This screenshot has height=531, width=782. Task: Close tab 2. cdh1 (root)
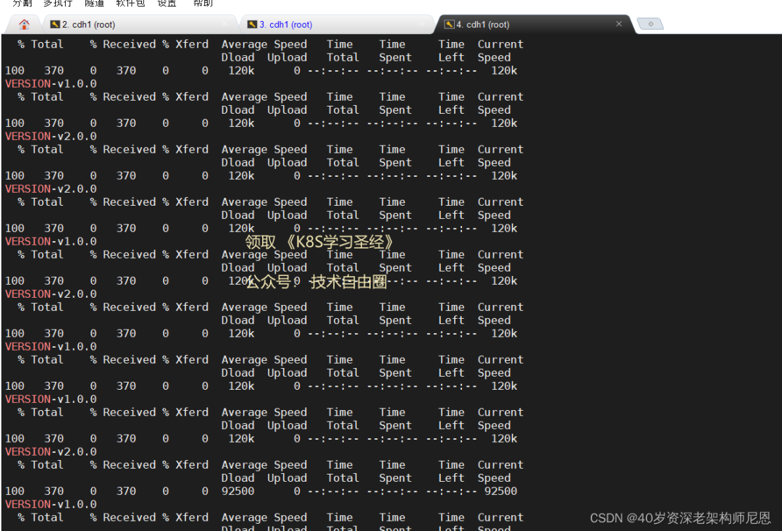(x=225, y=24)
